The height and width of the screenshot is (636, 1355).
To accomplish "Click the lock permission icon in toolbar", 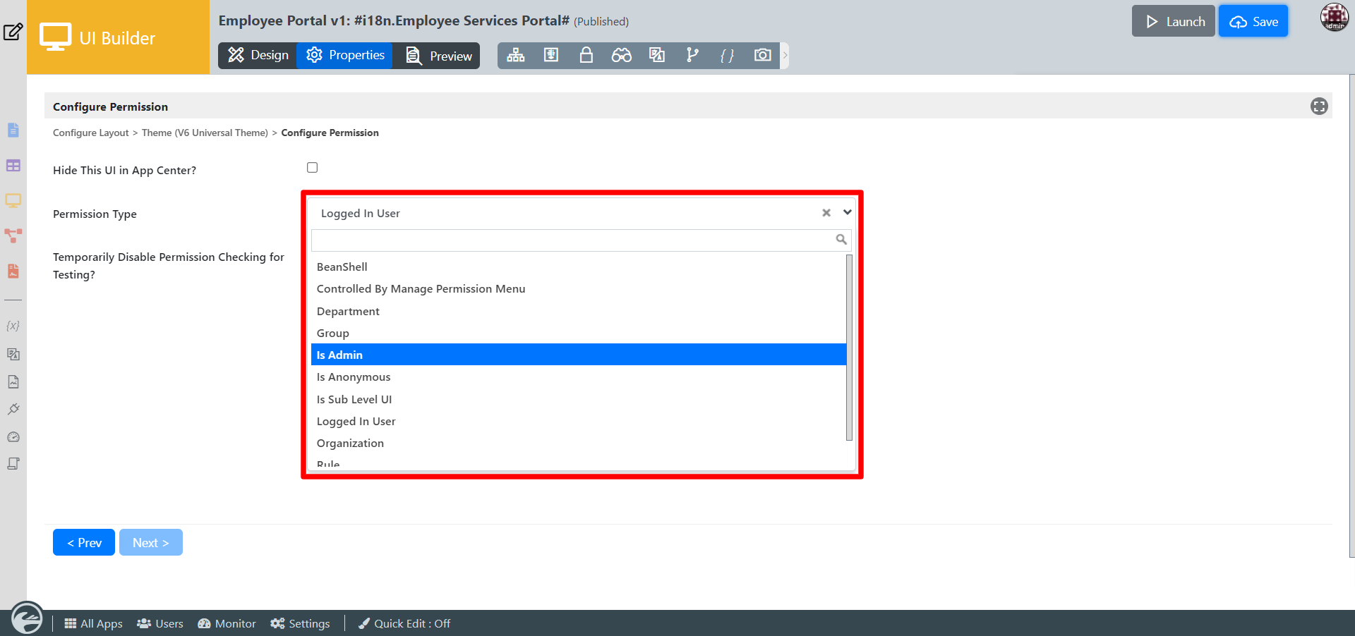I will (586, 55).
